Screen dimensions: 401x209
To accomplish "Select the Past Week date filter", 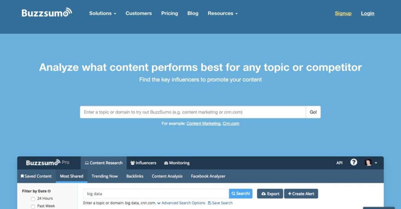I will [x=33, y=206].
